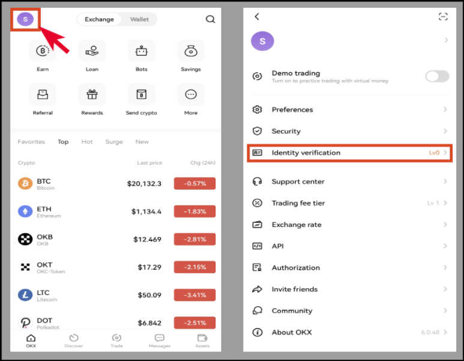This screenshot has height=361, width=464.
Task: Open Preferences via its chevron
Action: pos(445,109)
